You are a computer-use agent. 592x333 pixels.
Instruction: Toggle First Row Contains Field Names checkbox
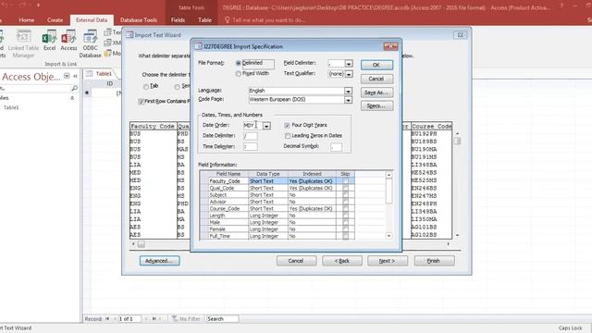142,102
